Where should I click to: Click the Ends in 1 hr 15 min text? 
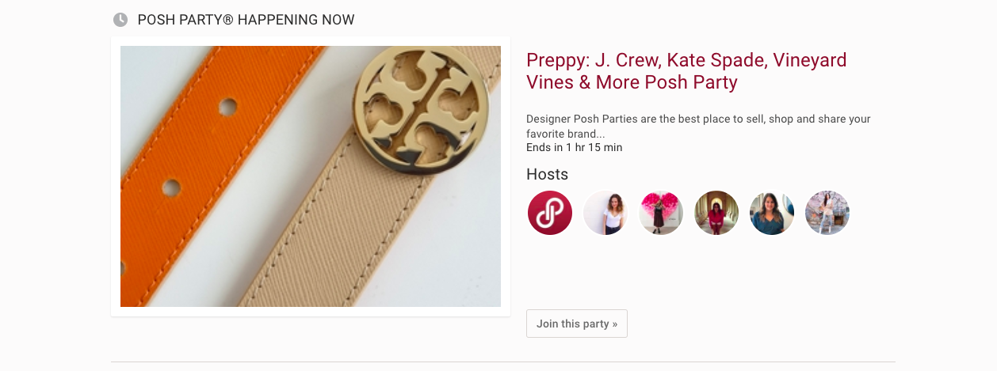click(x=574, y=148)
